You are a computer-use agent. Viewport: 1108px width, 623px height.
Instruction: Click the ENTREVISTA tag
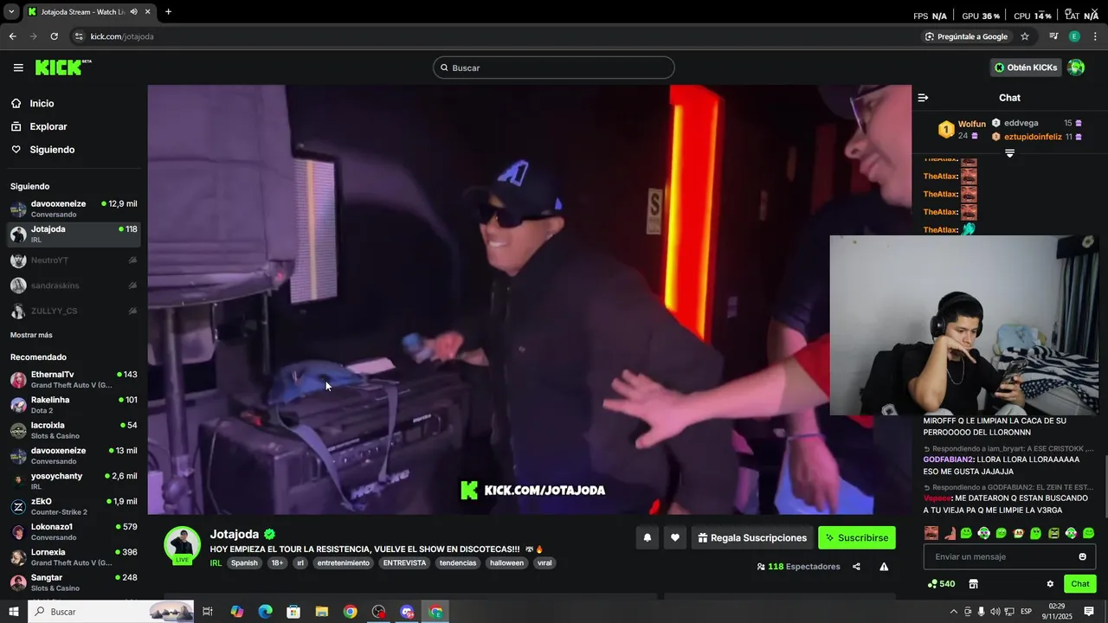404,562
